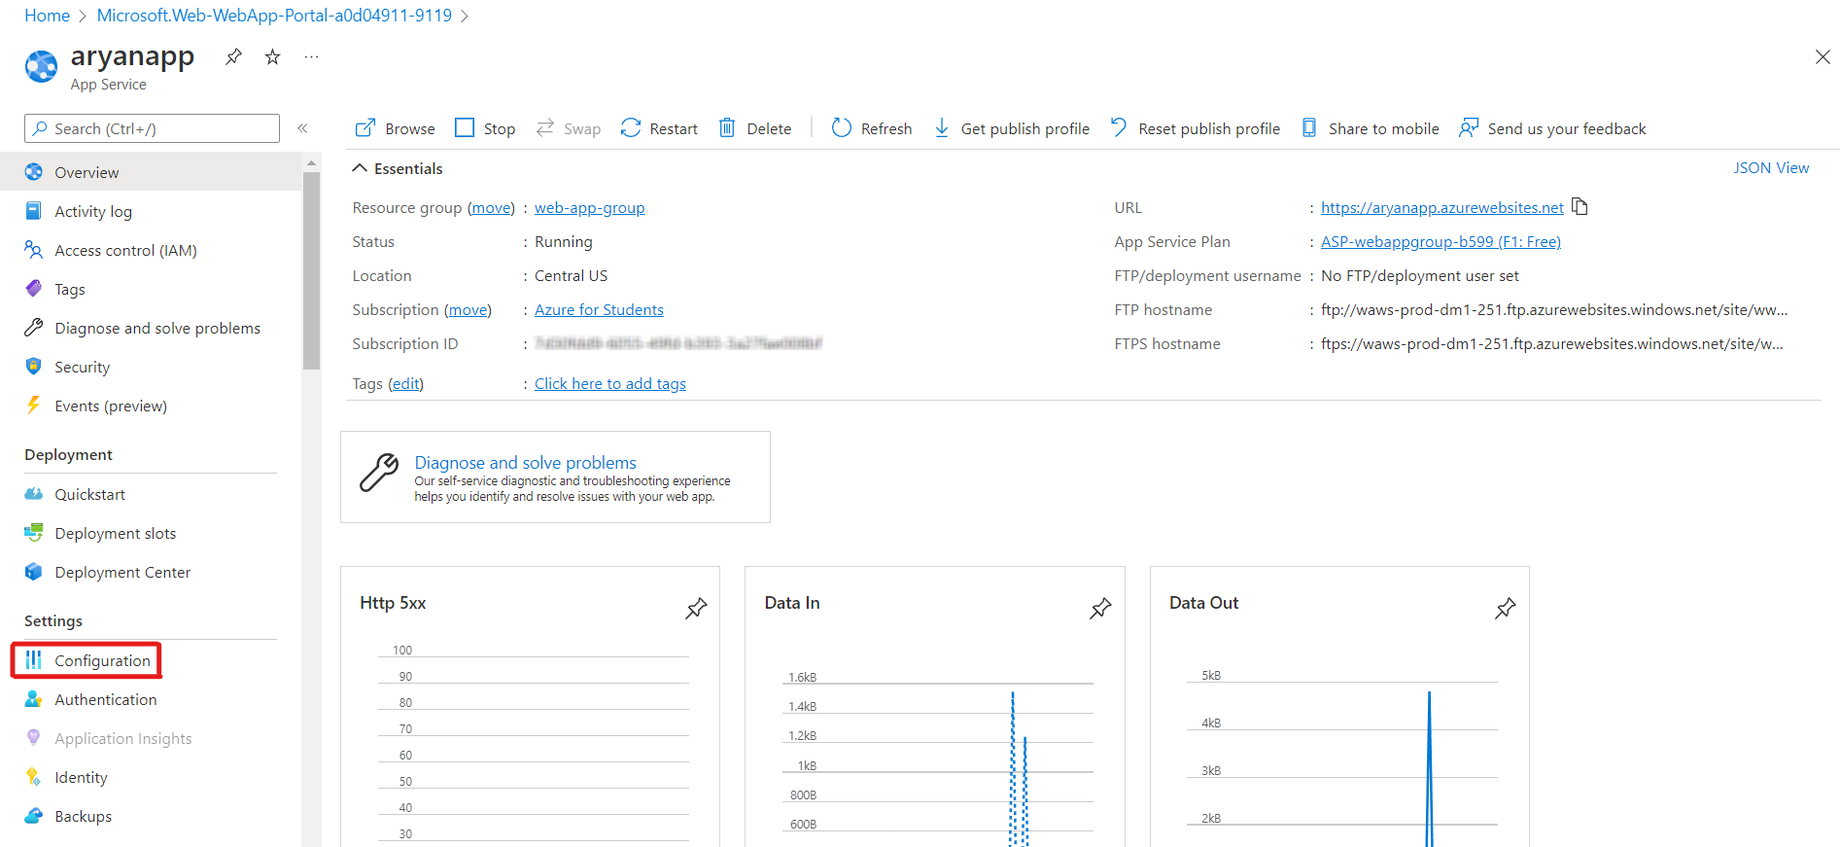Image resolution: width=1840 pixels, height=847 pixels.
Task: Select Overview in the sidebar
Action: (151, 172)
